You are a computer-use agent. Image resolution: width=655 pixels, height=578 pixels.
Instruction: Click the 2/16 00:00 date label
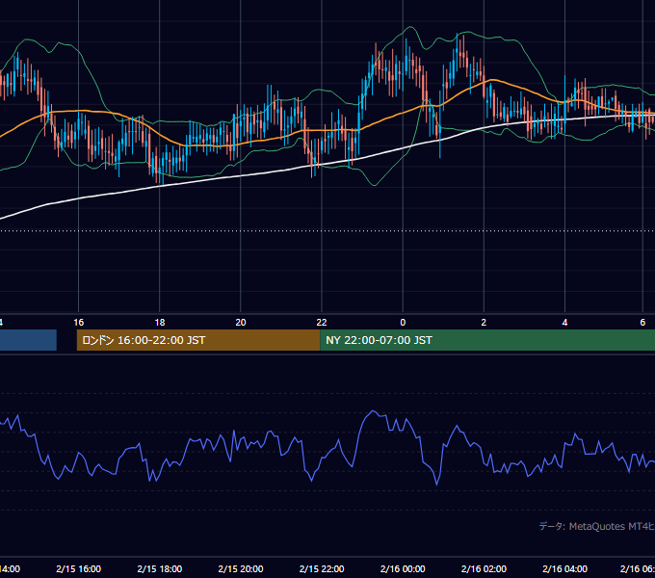403,568
